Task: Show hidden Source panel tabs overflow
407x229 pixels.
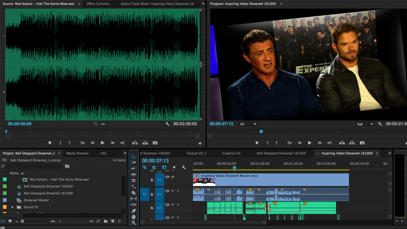Action: coord(203,4)
